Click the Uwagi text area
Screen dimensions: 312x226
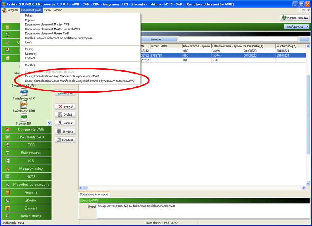click(x=203, y=211)
